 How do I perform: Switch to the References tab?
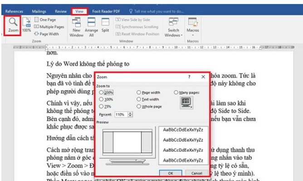tap(14, 11)
